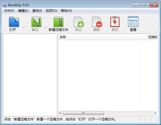Image resolution: width=161 pixels, height=125 pixels.
Task: Click the horizontal scrollbar thumb
Action: pyautogui.click(x=83, y=113)
